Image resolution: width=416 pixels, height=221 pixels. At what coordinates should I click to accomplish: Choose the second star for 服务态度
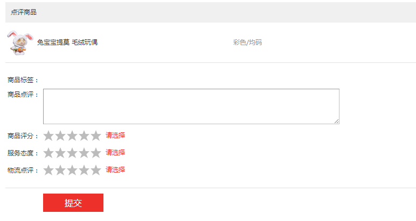[x=60, y=153]
